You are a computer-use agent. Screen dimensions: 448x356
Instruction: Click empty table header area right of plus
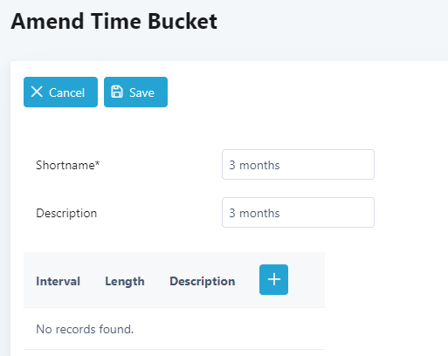click(x=307, y=280)
